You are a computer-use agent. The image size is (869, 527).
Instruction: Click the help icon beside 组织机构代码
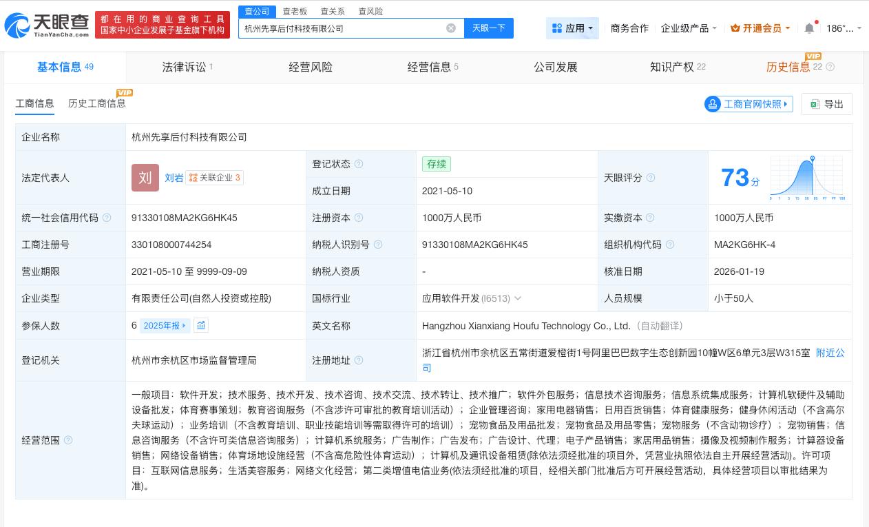[x=670, y=245]
